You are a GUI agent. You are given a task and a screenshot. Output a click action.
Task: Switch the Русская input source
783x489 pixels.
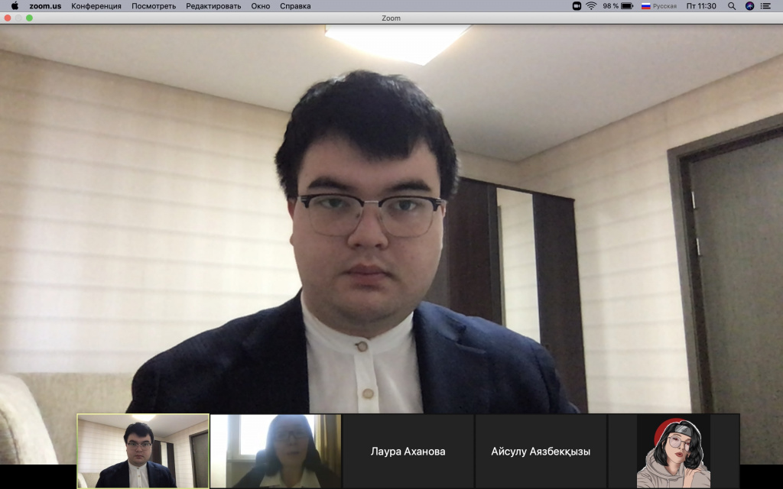(658, 6)
